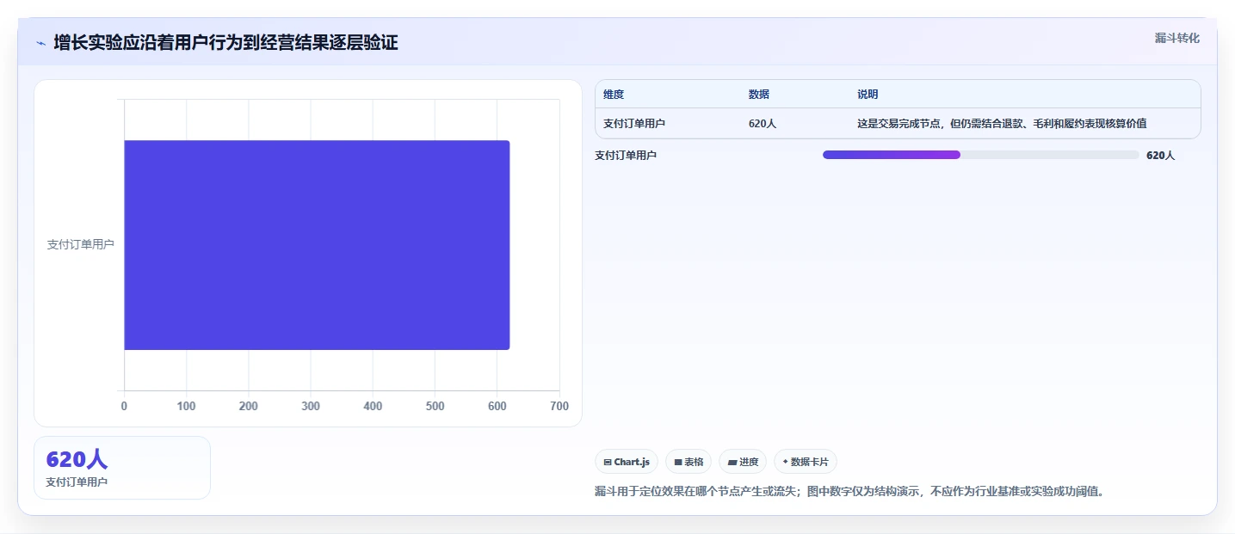The width and height of the screenshot is (1235, 534).
Task: Click the Chart.js tag chip
Action: click(627, 462)
